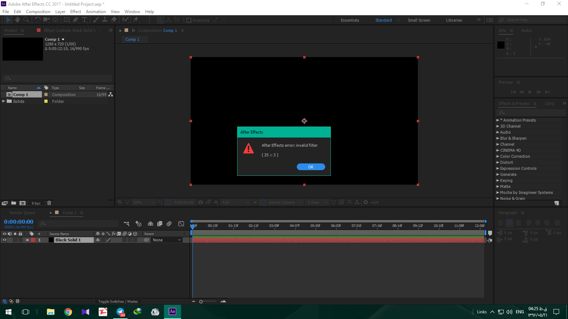Open the Effect menu
Image resolution: width=568 pixels, height=319 pixels.
(x=76, y=12)
